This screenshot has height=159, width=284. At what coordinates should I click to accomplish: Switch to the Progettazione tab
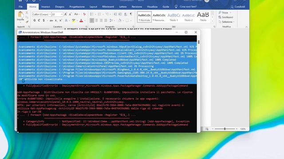(x=77, y=7)
